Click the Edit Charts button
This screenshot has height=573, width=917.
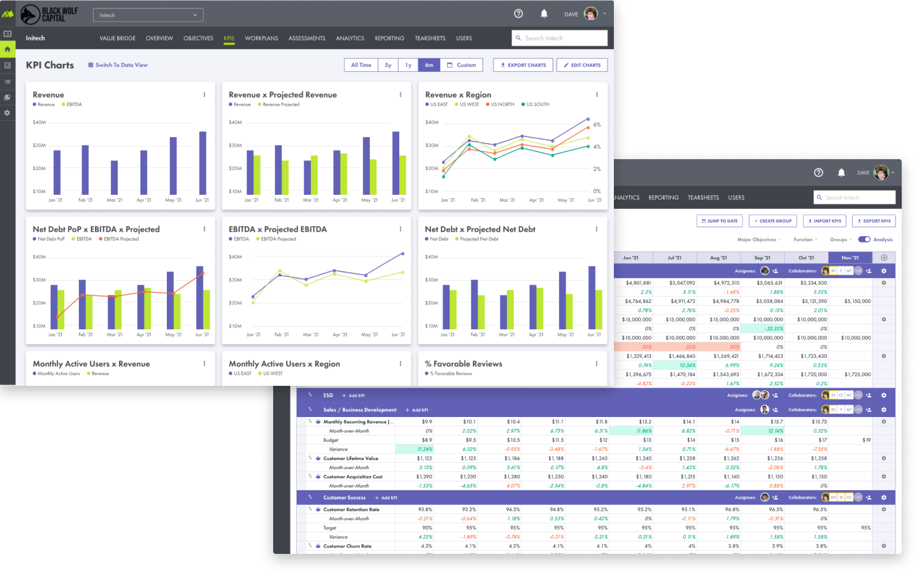tap(582, 65)
